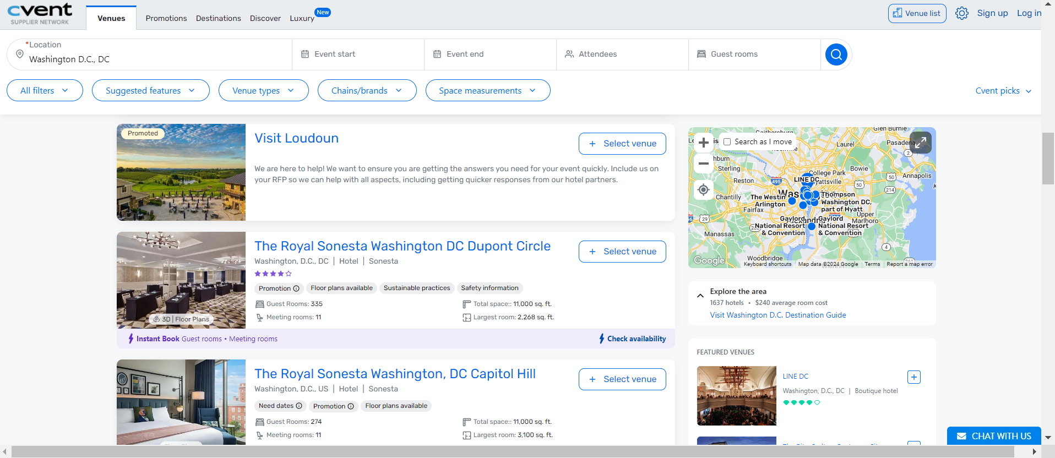Click the Attendees field
The height and width of the screenshot is (458, 1055).
coord(622,54)
